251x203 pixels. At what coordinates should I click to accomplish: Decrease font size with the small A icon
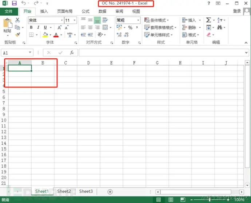pyautogui.click(x=67, y=27)
